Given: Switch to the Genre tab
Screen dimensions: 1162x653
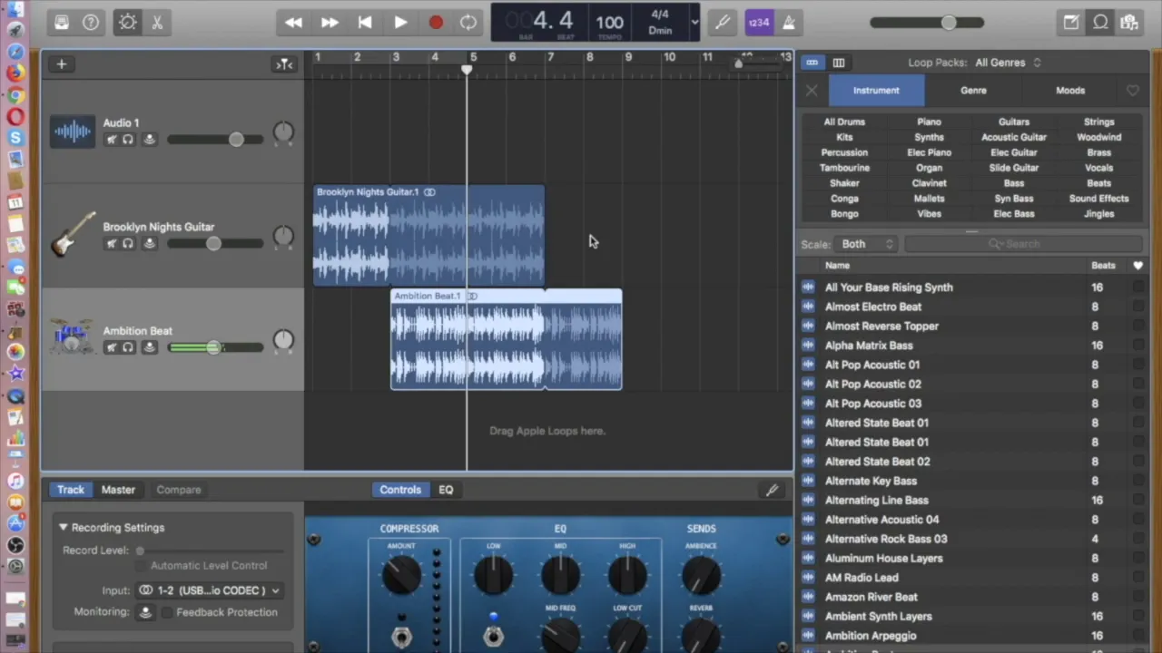Looking at the screenshot, I should point(973,90).
